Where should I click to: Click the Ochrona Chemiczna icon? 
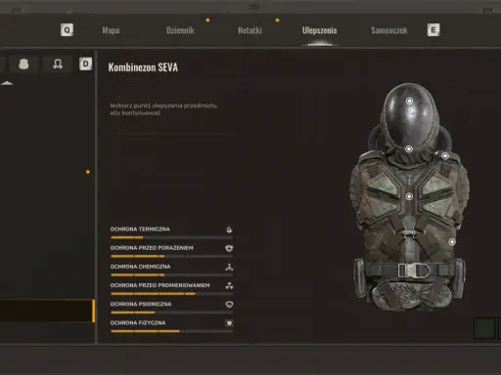pos(229,268)
